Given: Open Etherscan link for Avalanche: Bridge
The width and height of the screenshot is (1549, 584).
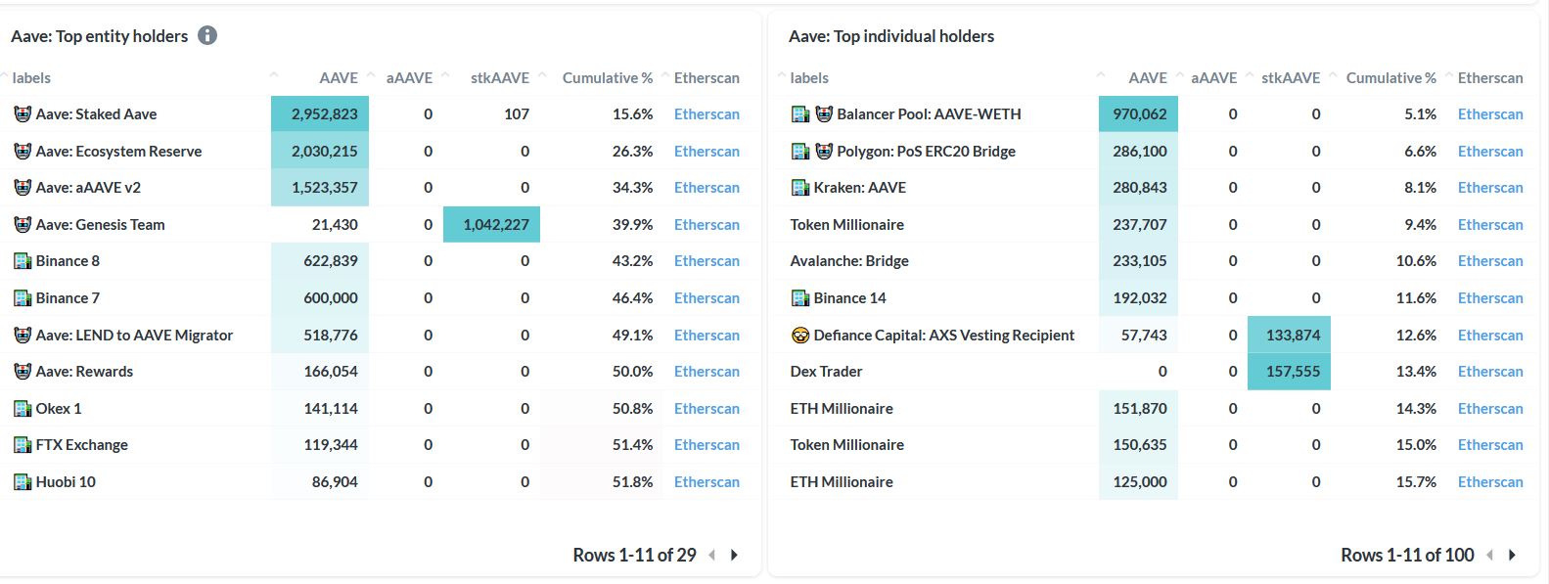Looking at the screenshot, I should pyautogui.click(x=1490, y=260).
